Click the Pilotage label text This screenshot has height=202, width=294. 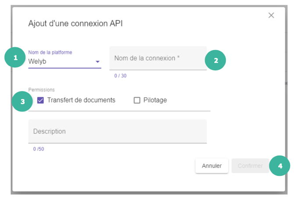(155, 100)
